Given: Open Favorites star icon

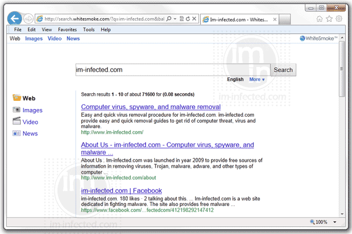Looking at the screenshot, I should pos(329,19).
